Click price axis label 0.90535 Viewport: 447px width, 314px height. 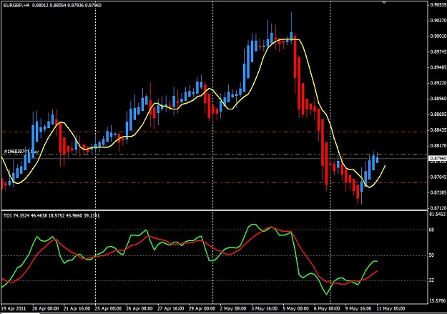438,4
